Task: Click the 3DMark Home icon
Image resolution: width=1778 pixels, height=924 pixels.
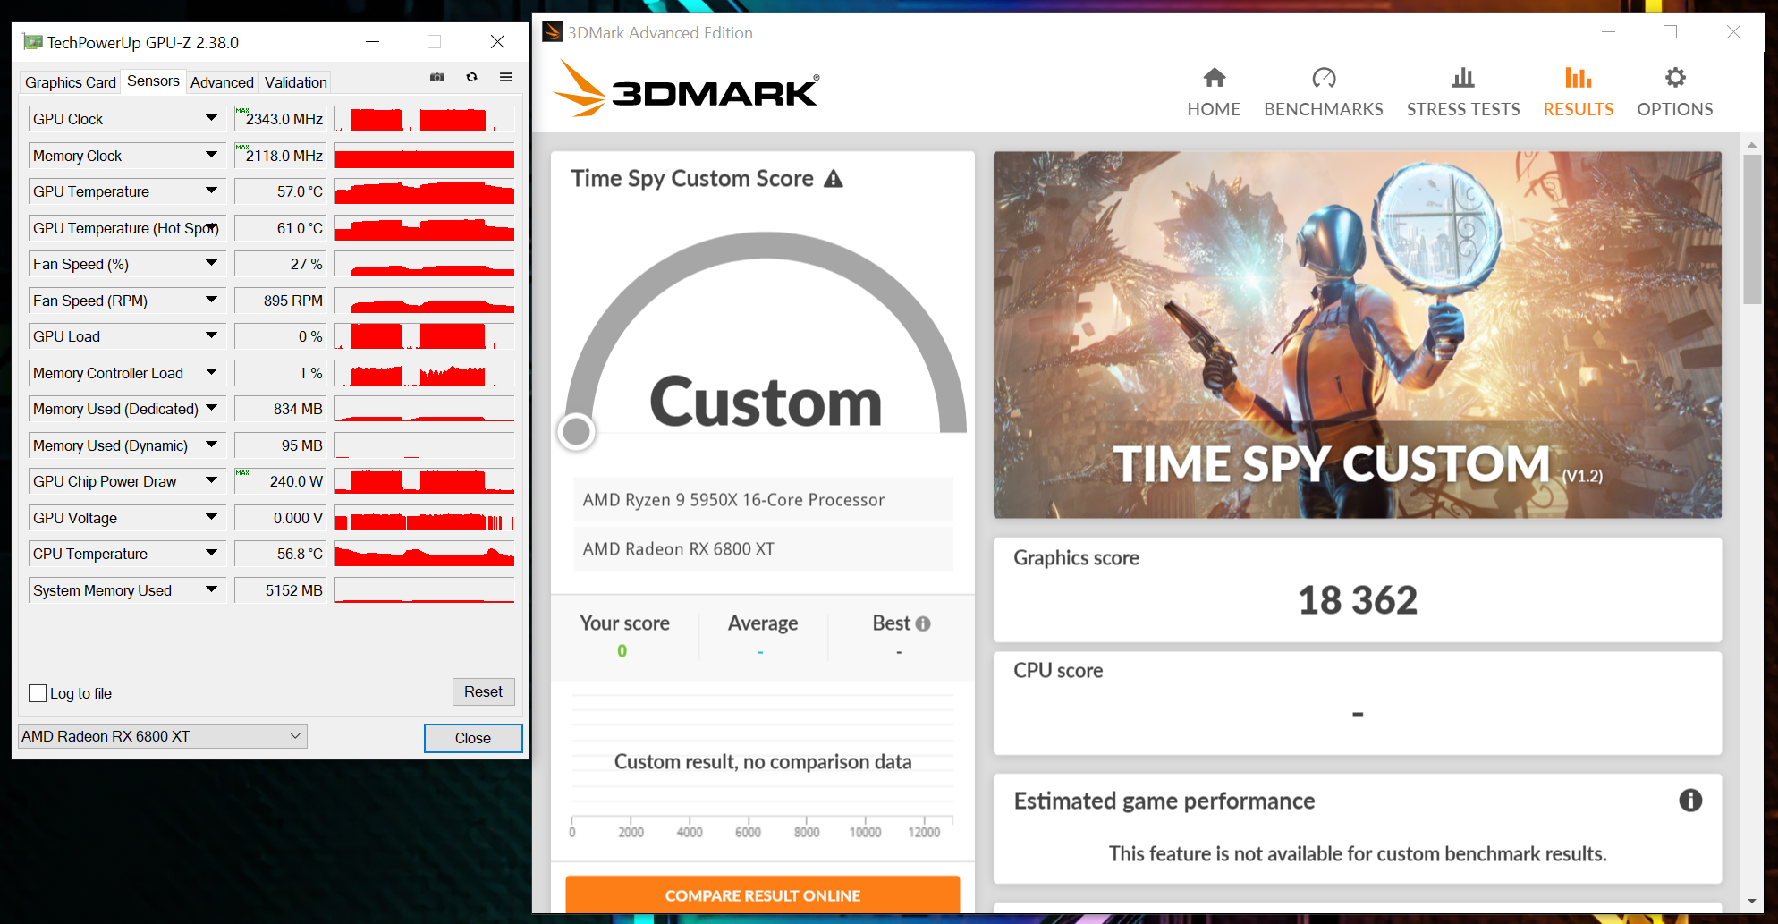Action: [x=1214, y=78]
